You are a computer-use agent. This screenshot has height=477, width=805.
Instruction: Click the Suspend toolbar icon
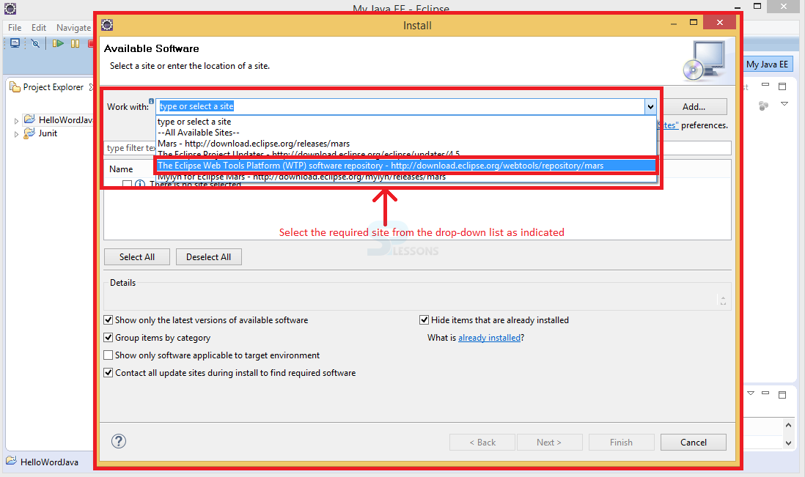pyautogui.click(x=75, y=44)
